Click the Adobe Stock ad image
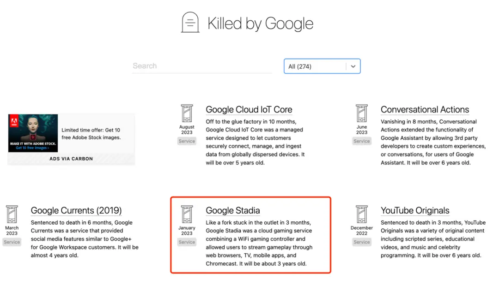The height and width of the screenshot is (285, 499). coord(33,133)
